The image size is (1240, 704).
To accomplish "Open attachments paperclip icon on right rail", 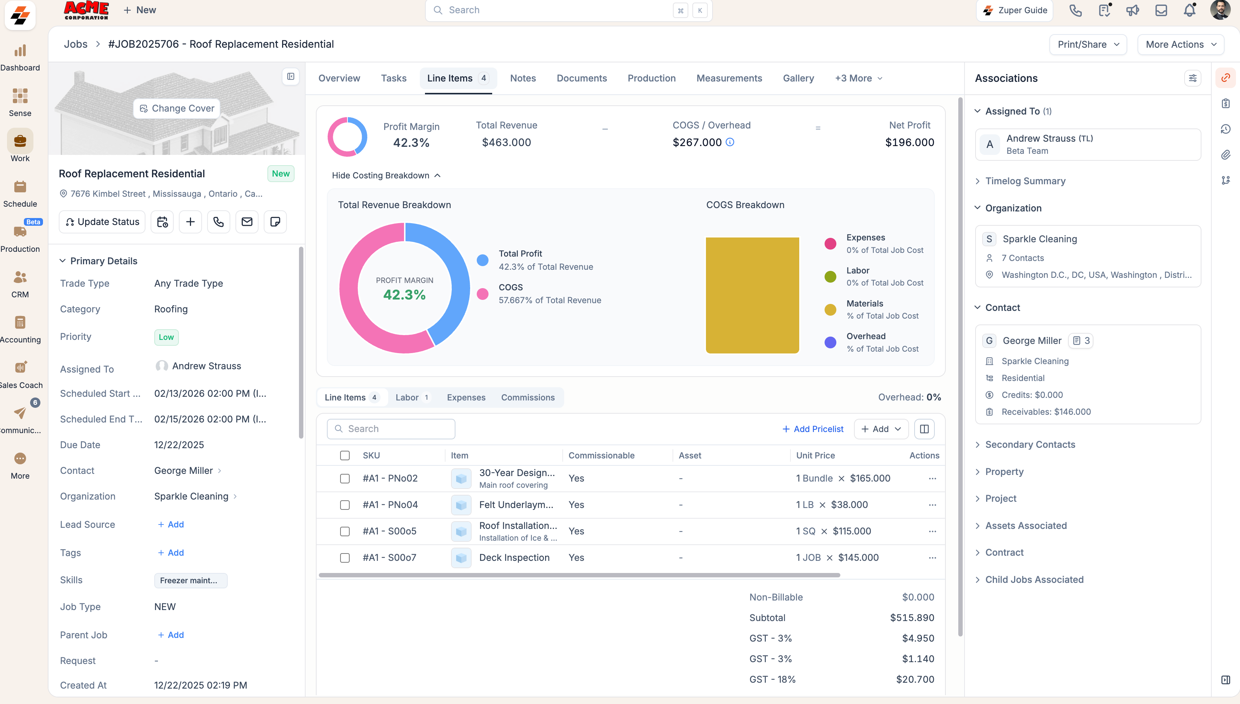I will pyautogui.click(x=1225, y=155).
